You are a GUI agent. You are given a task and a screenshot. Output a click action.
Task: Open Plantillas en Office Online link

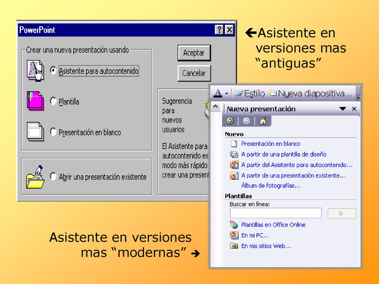coord(274,225)
